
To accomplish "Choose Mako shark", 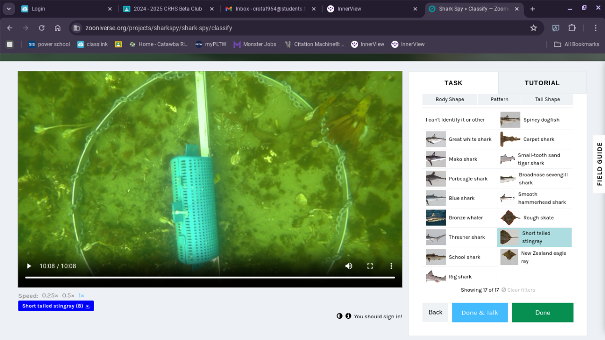I will [459, 159].
